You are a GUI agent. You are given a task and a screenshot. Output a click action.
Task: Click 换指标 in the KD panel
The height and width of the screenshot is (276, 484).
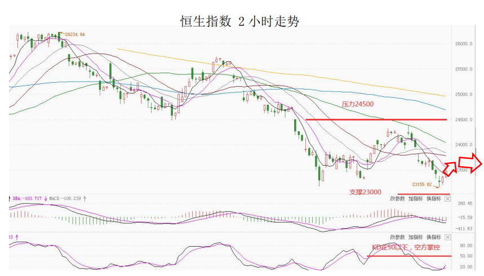pos(434,237)
